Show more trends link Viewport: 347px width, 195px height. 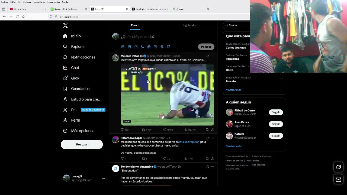click(233, 90)
